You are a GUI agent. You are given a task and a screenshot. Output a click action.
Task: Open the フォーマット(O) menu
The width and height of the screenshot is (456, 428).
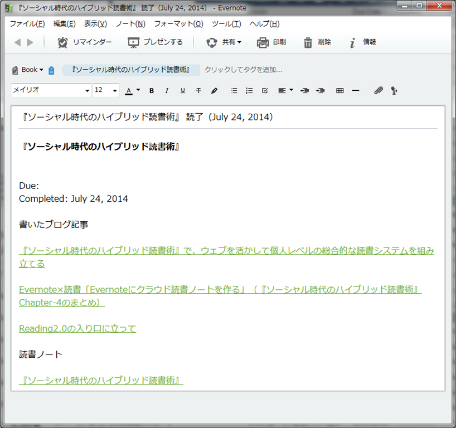(178, 24)
